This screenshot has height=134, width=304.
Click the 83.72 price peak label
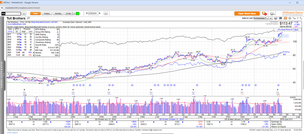tap(177, 52)
